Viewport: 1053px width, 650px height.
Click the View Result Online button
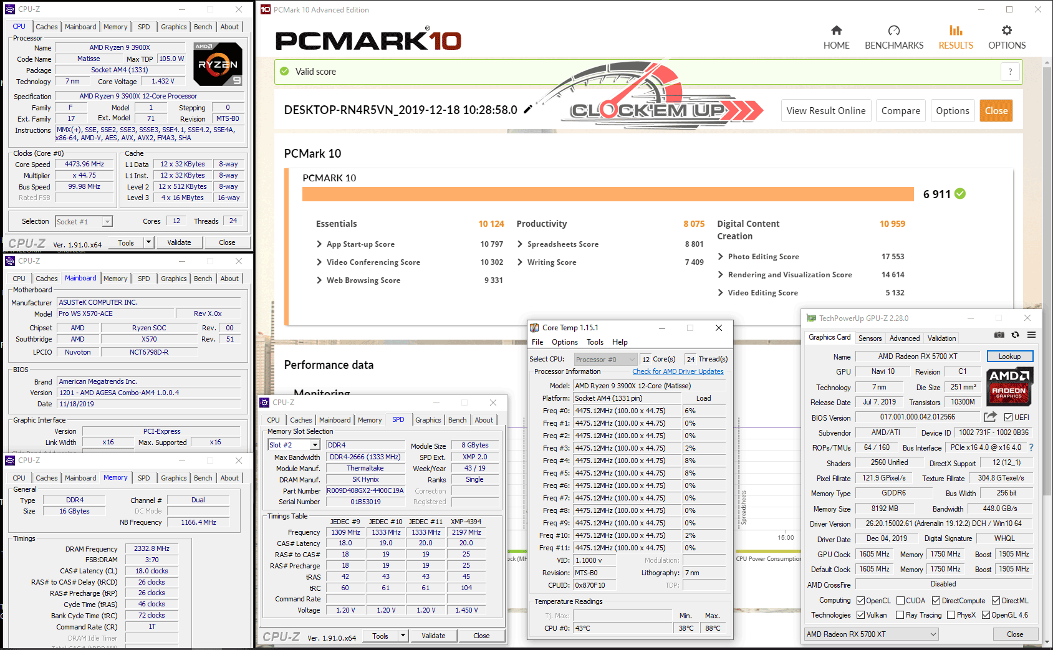coord(825,111)
